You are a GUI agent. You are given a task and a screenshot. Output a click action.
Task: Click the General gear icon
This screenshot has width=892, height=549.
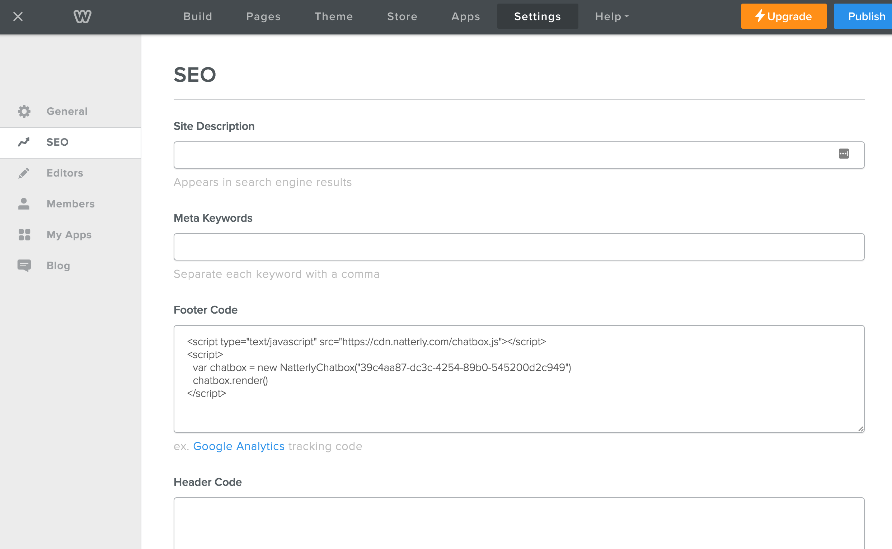pyautogui.click(x=24, y=112)
